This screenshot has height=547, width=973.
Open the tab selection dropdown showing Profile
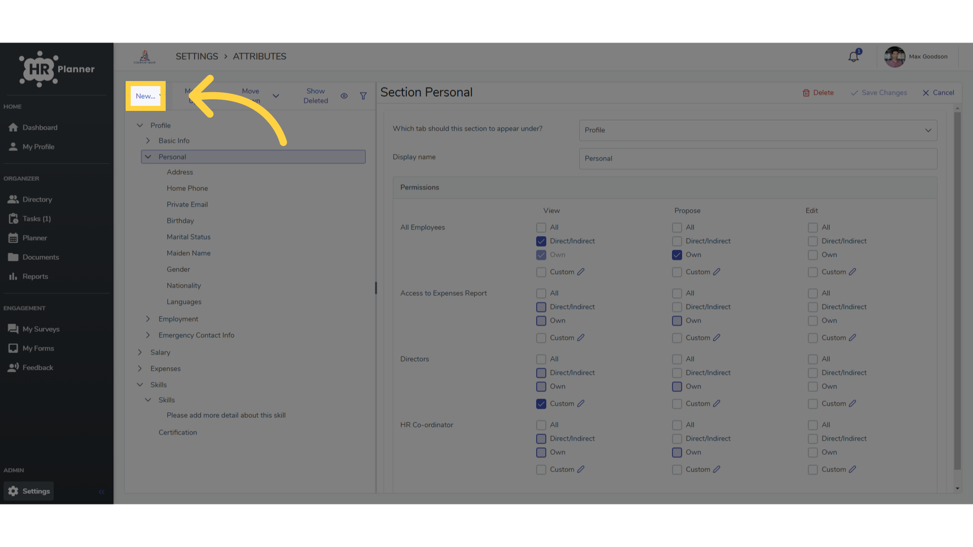758,130
